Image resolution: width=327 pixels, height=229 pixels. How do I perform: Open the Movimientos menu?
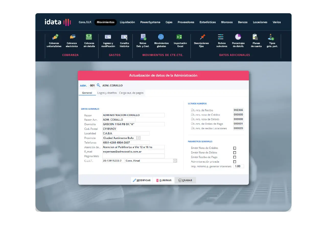point(106,22)
